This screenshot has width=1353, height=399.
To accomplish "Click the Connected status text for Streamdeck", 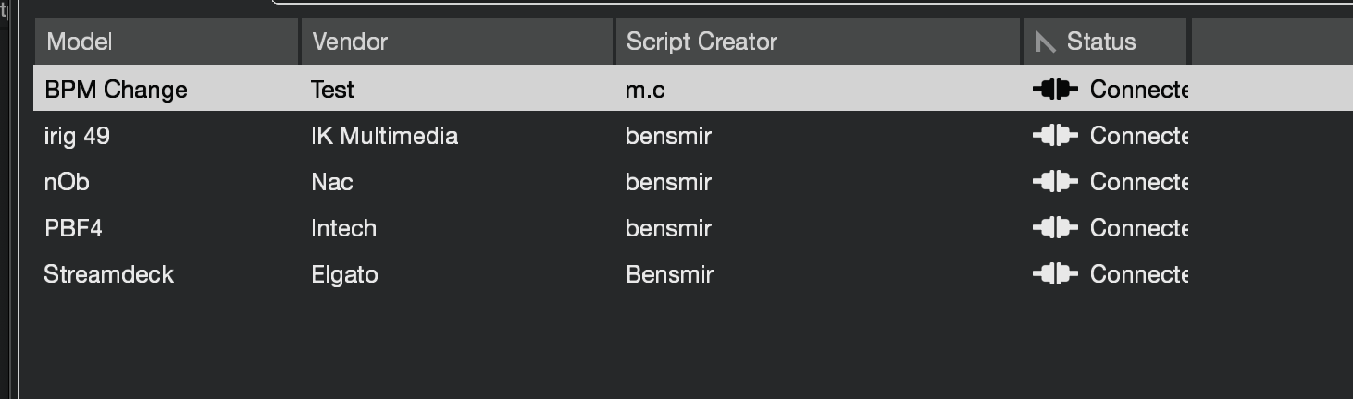I will [1138, 274].
